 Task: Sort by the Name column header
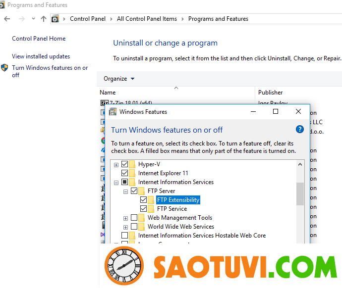click(108, 93)
